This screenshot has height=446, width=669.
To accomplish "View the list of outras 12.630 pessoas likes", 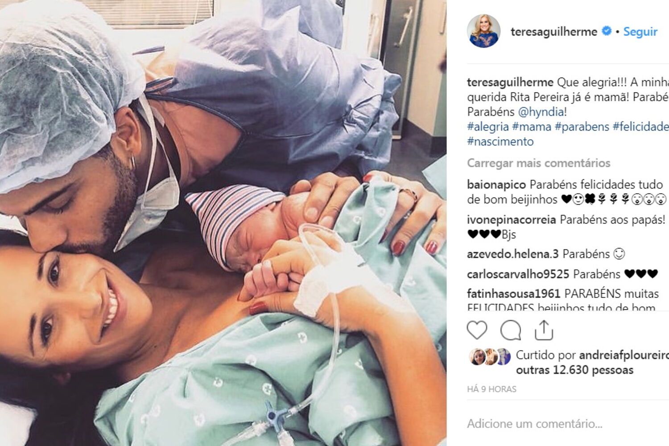I will 574,370.
